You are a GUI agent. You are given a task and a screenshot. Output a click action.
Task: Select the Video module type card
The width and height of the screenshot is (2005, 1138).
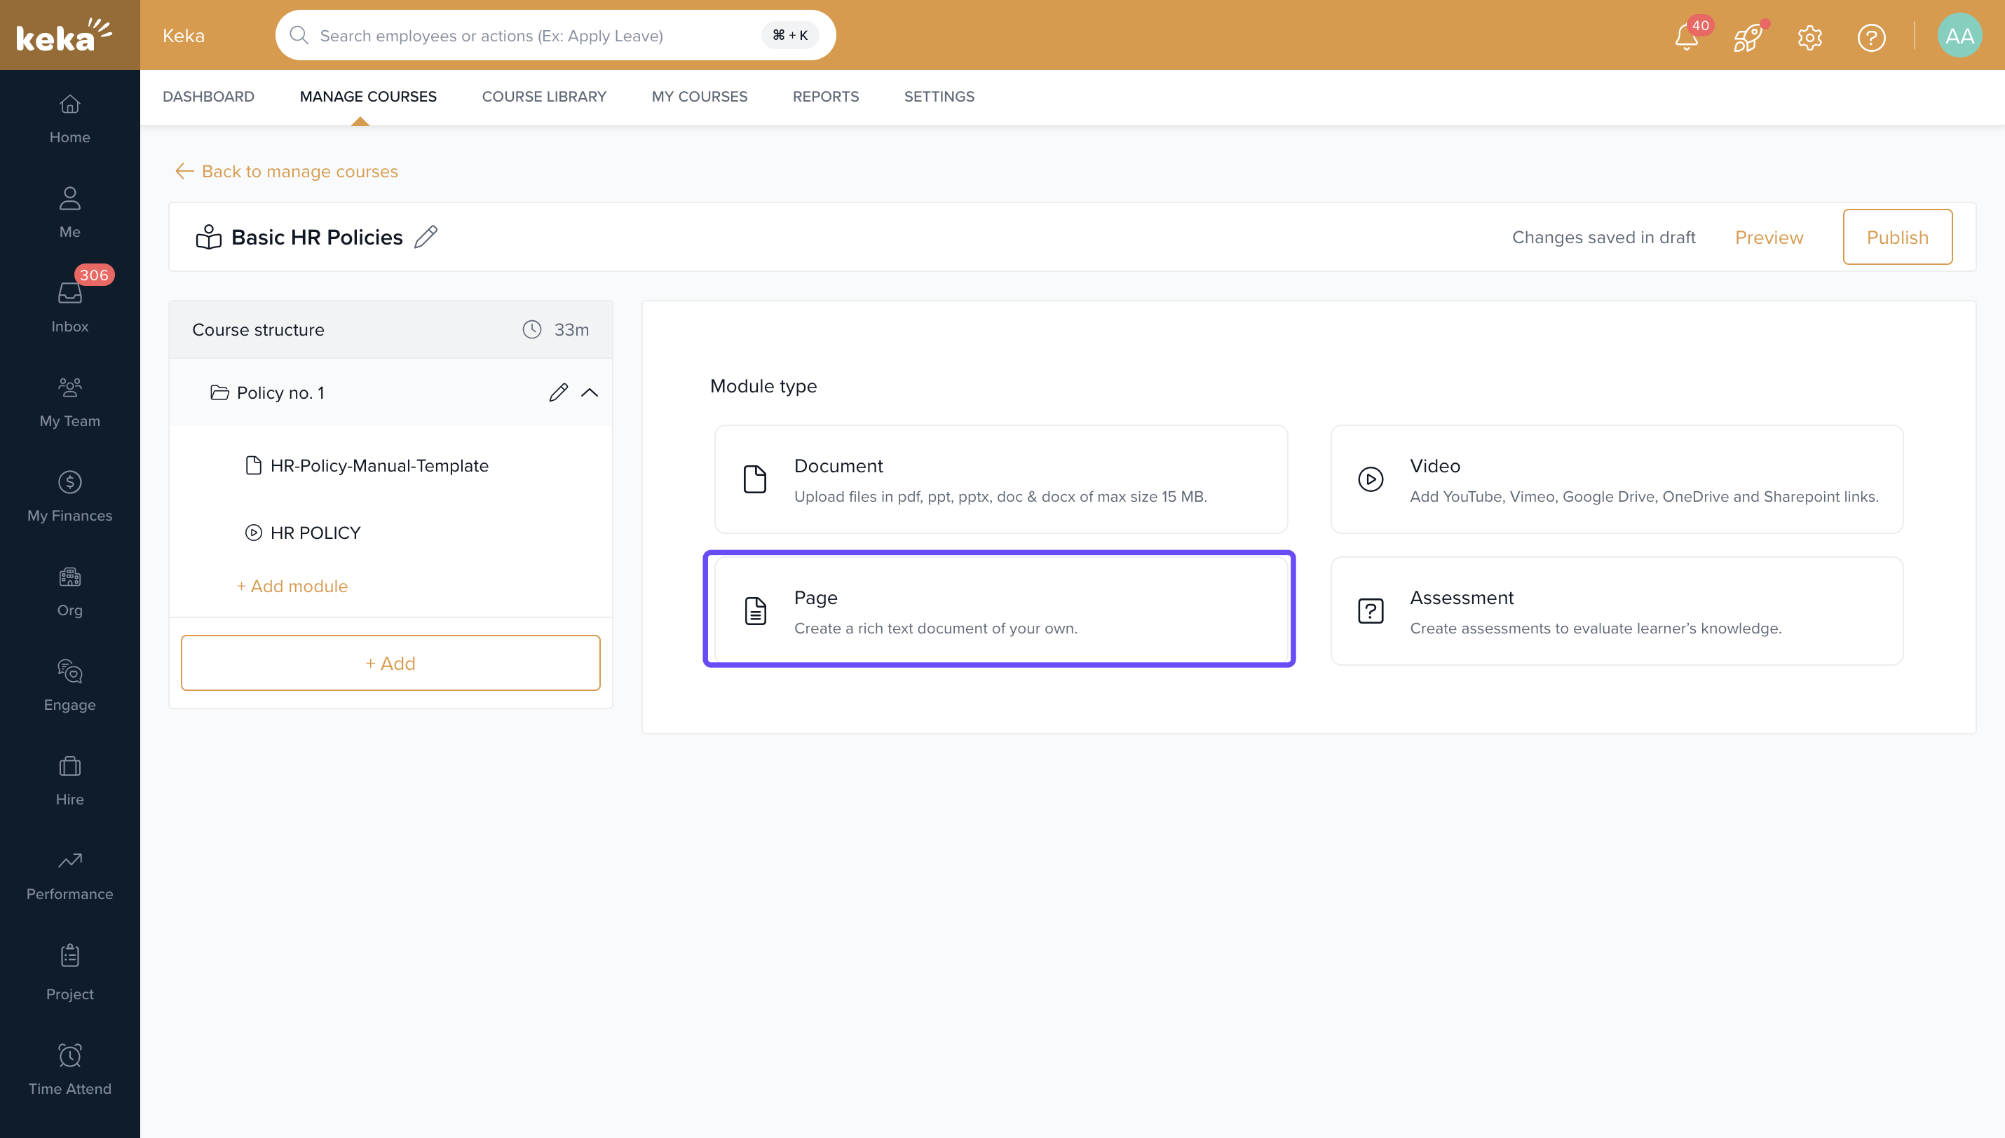click(x=1617, y=479)
